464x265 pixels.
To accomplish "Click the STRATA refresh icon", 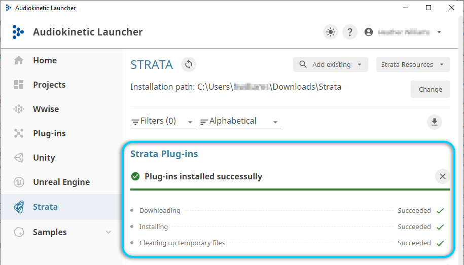I will click(x=189, y=64).
